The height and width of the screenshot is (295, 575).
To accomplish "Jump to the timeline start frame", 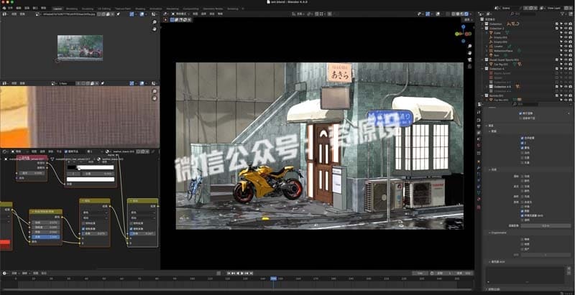I will (x=229, y=273).
